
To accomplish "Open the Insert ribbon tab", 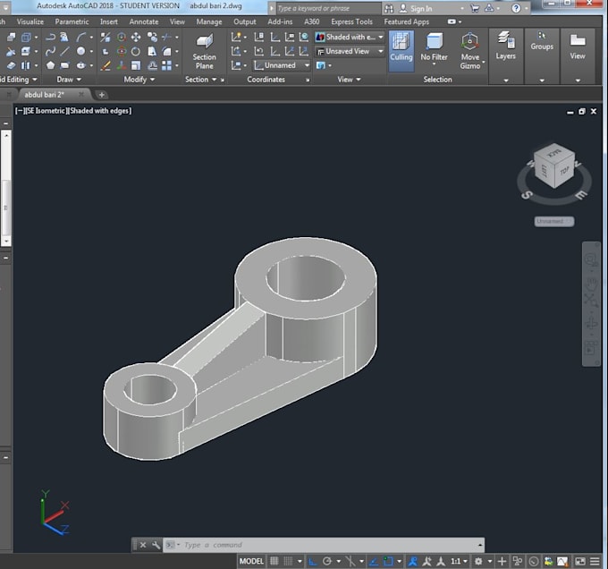I will pyautogui.click(x=108, y=21).
